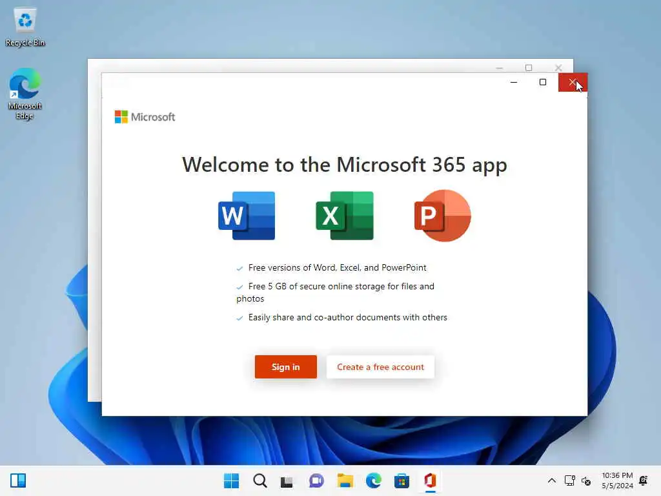Open the Chat app on the taskbar

point(316,480)
